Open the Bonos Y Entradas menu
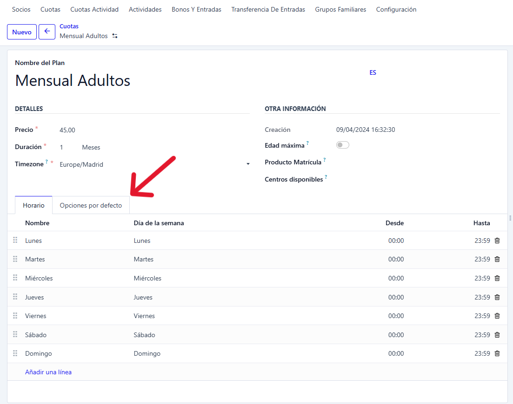The image size is (513, 404). [x=196, y=9]
